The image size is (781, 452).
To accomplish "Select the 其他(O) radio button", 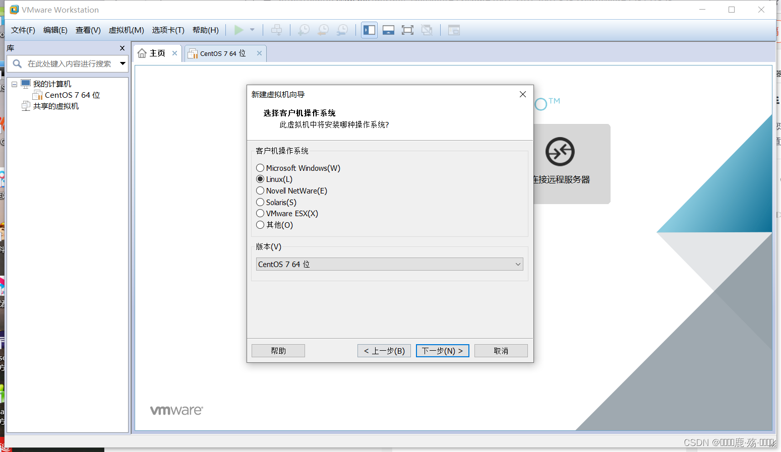I will point(260,225).
